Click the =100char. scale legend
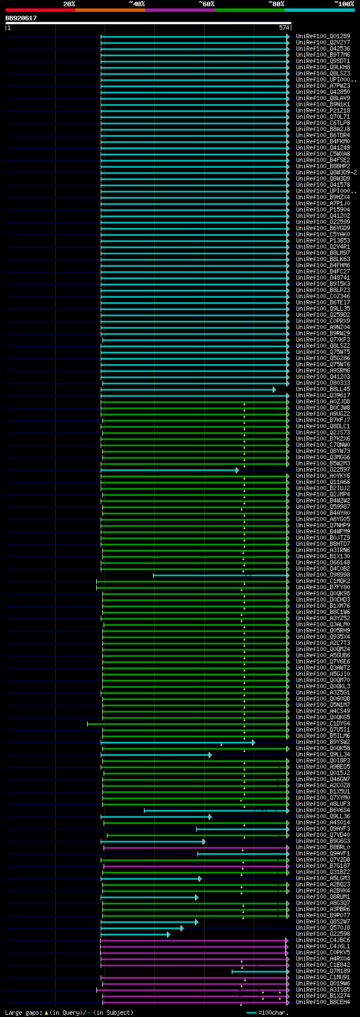The height and width of the screenshot is (1017, 360). (268, 1012)
